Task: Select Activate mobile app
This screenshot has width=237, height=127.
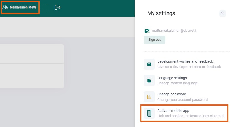Action: pos(184,113)
